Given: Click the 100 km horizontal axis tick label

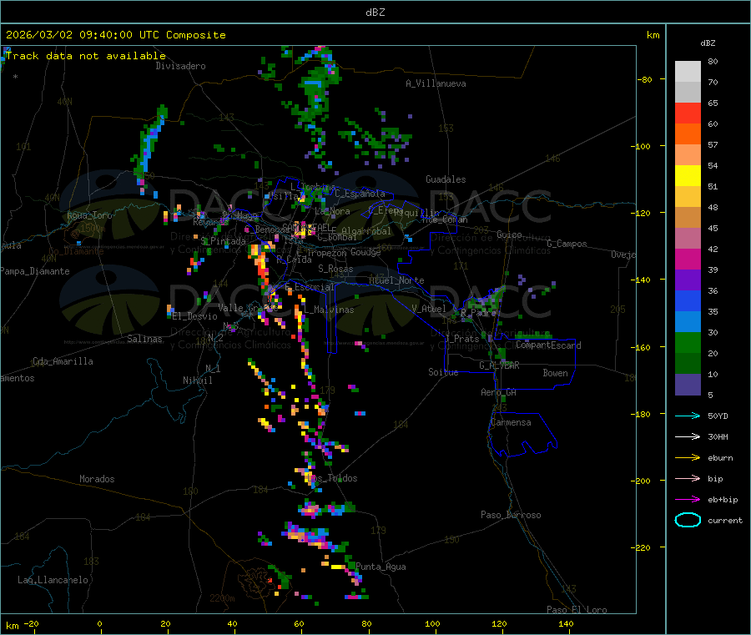Looking at the screenshot, I should (432, 623).
